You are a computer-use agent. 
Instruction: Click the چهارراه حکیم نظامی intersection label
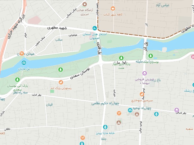[x=105, y=103]
